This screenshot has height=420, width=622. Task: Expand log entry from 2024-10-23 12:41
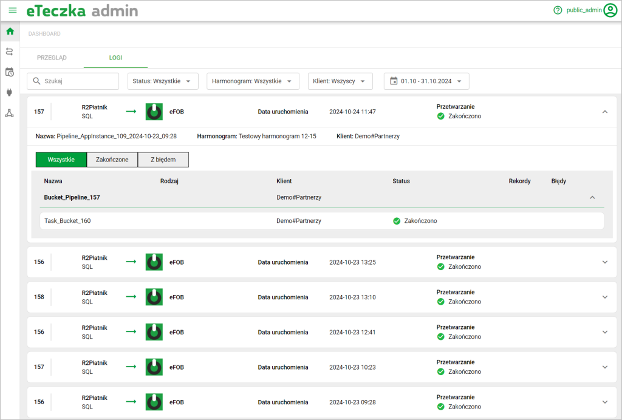pyautogui.click(x=605, y=332)
